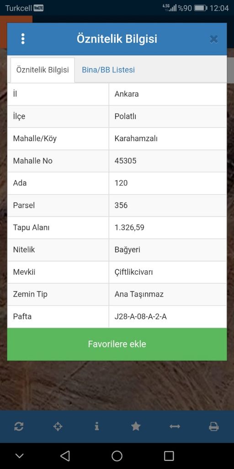Tap the Parsel value 356
This screenshot has height=469, width=234.
pos(121,205)
